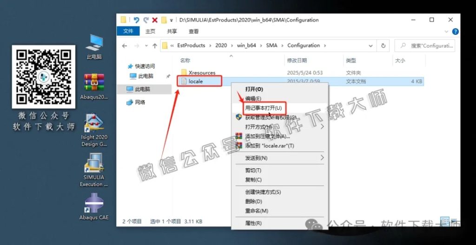Click Isight 2020 Design Gateway desktop shortcut
This screenshot has height=245, width=476.
point(94,130)
